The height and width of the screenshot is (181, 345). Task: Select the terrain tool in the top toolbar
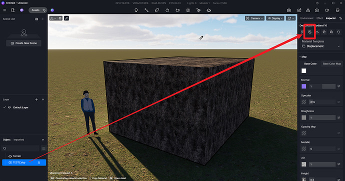[x=209, y=10]
